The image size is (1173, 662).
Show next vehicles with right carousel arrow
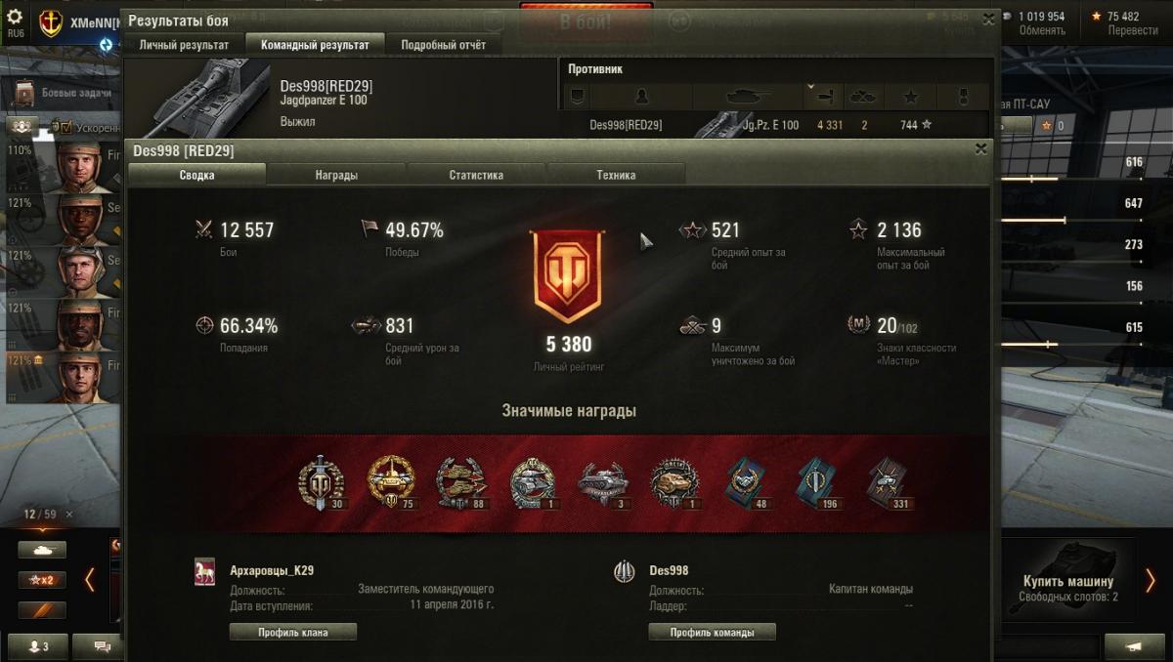[x=1151, y=580]
